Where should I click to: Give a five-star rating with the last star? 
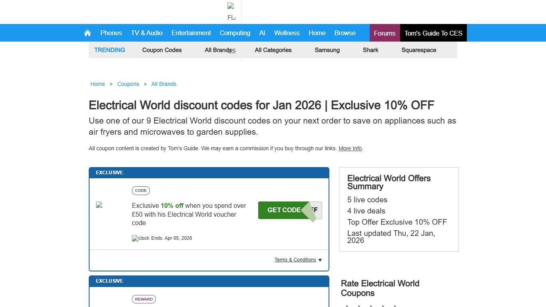(395, 306)
